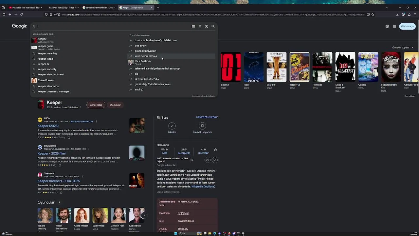This screenshot has height=236, width=419.
Task: Pick the 'keeper security' suggestion
Action: 47,69
